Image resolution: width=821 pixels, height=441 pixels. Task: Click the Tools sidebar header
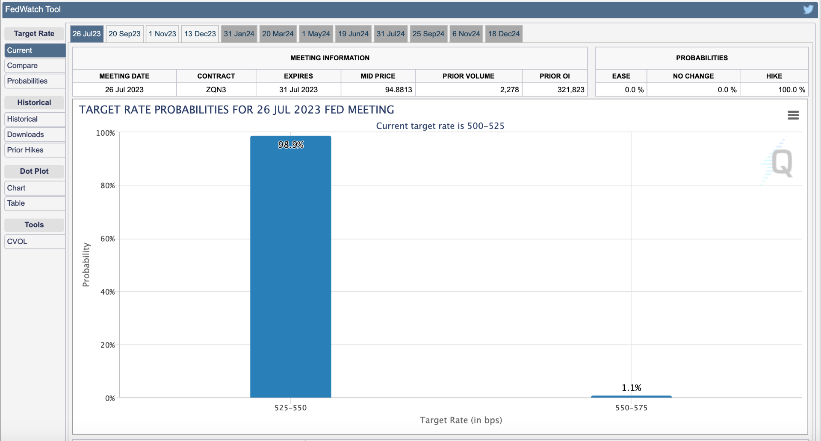tap(34, 225)
